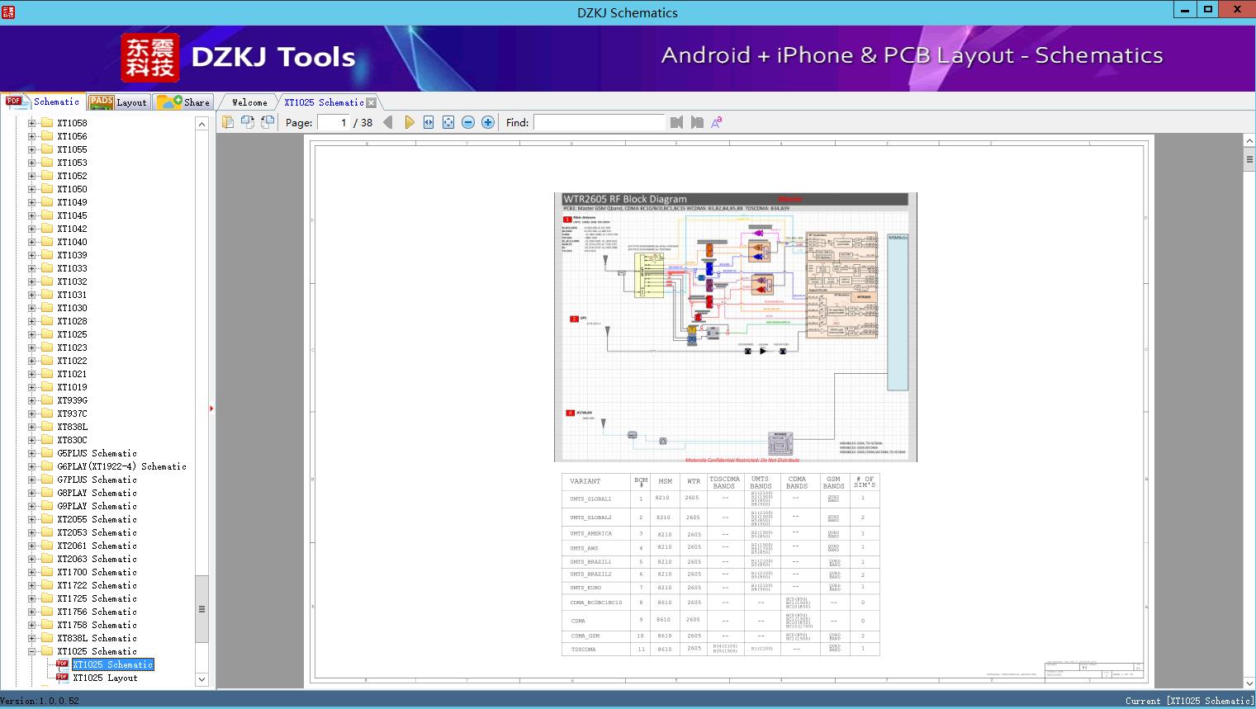The width and height of the screenshot is (1256, 709).
Task: Expand the XT1058 tree node
Action: pos(32,123)
